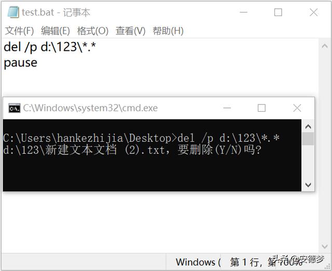
Task: Click 'Windows (' encoding status bar entry
Action: click(198, 262)
